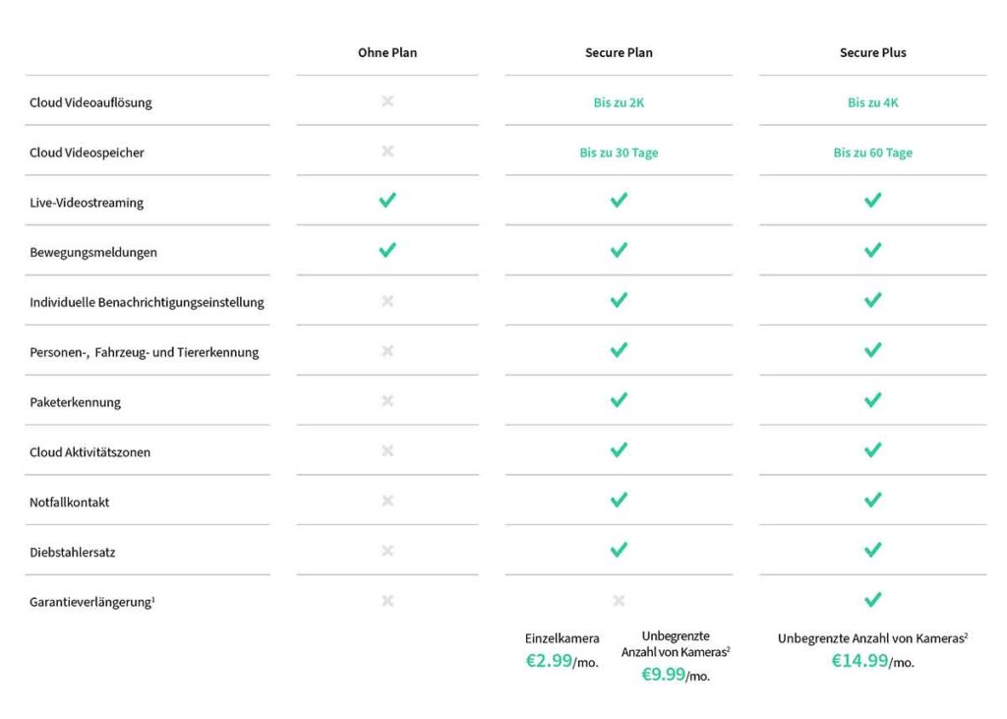Image resolution: width=1007 pixels, height=719 pixels.
Task: Click the €14.99/mo. Secure Plus price
Action: [x=872, y=661]
